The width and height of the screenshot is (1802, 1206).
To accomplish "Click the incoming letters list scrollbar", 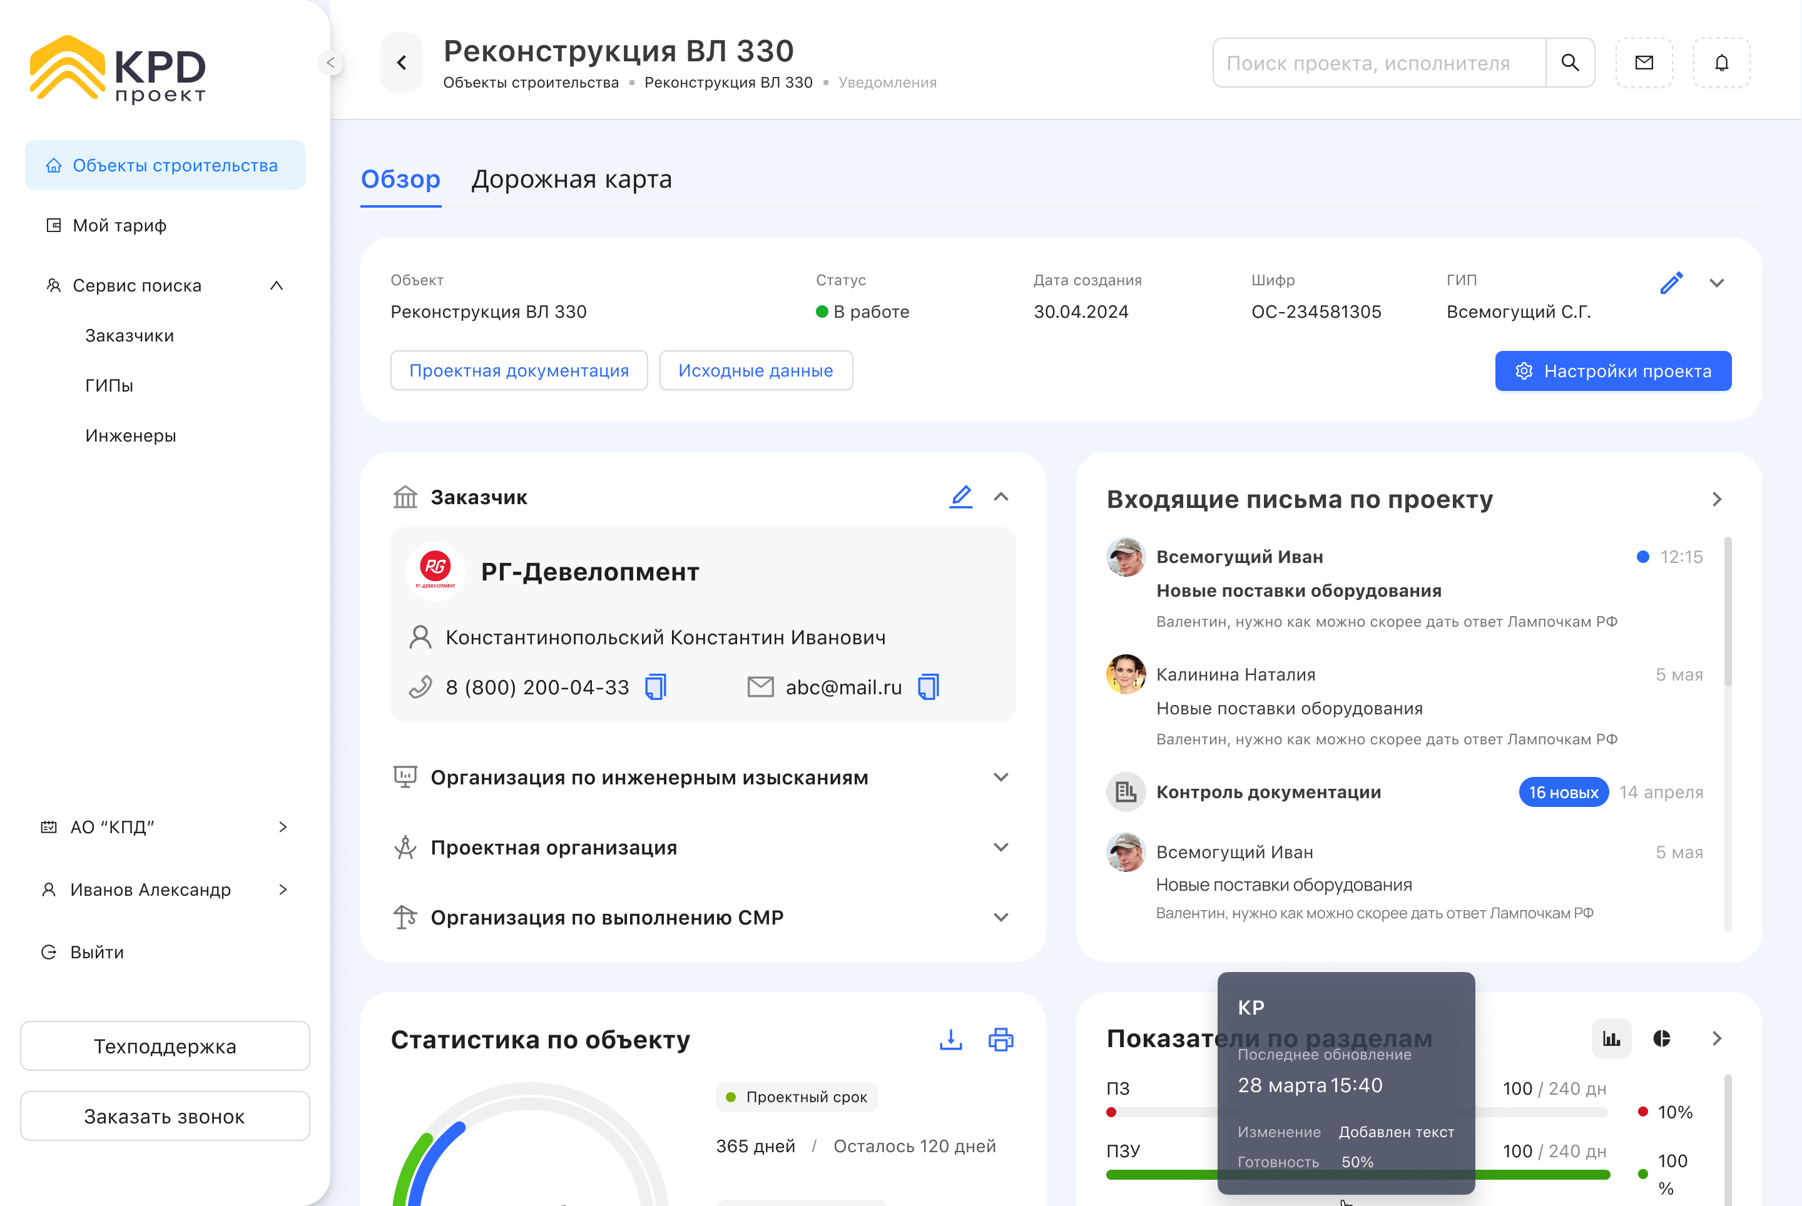I will pyautogui.click(x=1728, y=612).
